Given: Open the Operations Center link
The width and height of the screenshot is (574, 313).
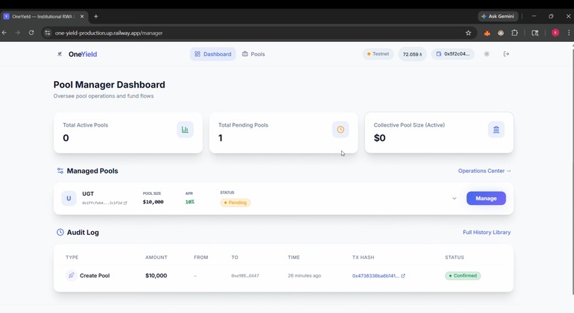Looking at the screenshot, I should click(484, 171).
